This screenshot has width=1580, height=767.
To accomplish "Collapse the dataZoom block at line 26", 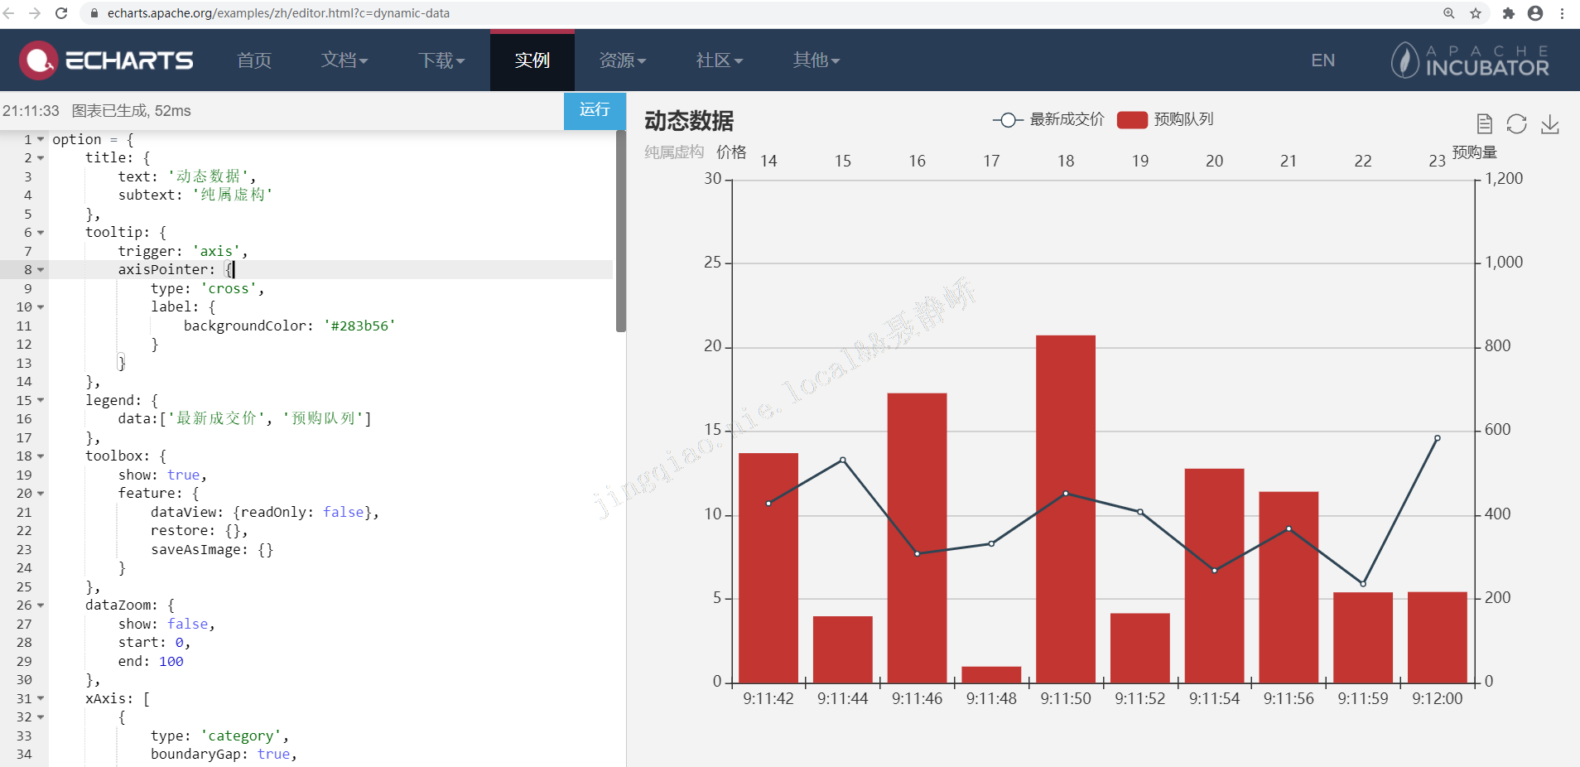I will (39, 605).
